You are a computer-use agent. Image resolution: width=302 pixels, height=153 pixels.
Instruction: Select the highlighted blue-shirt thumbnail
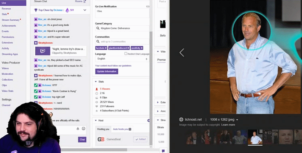pyautogui.click(x=255, y=137)
